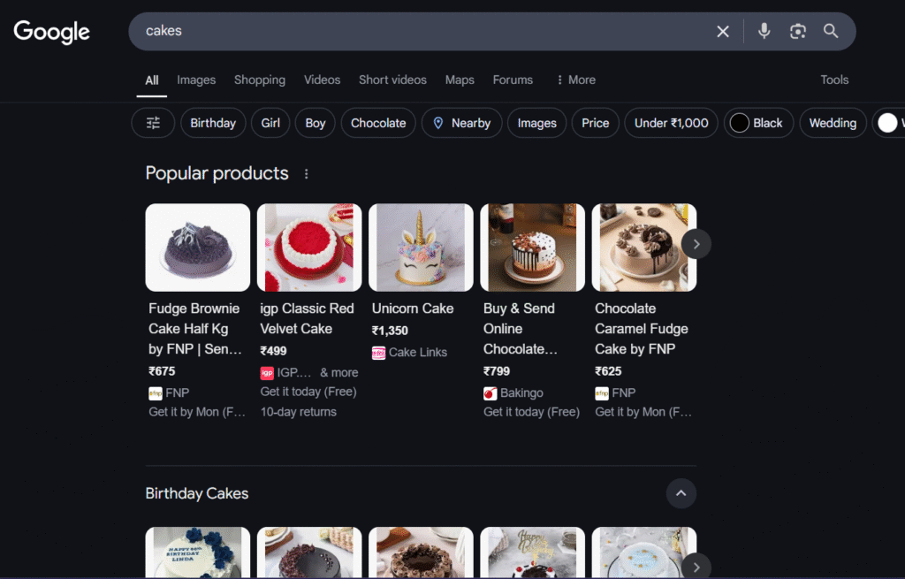Click the Fudge Brownie Cake thumbnail
This screenshot has height=579, width=905.
pos(197,248)
